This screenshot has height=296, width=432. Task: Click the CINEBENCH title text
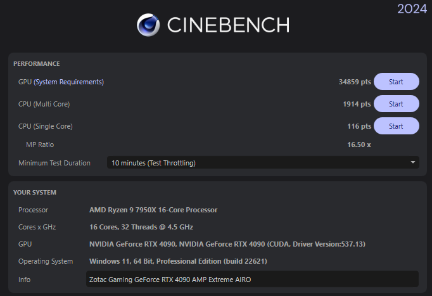pyautogui.click(x=229, y=25)
